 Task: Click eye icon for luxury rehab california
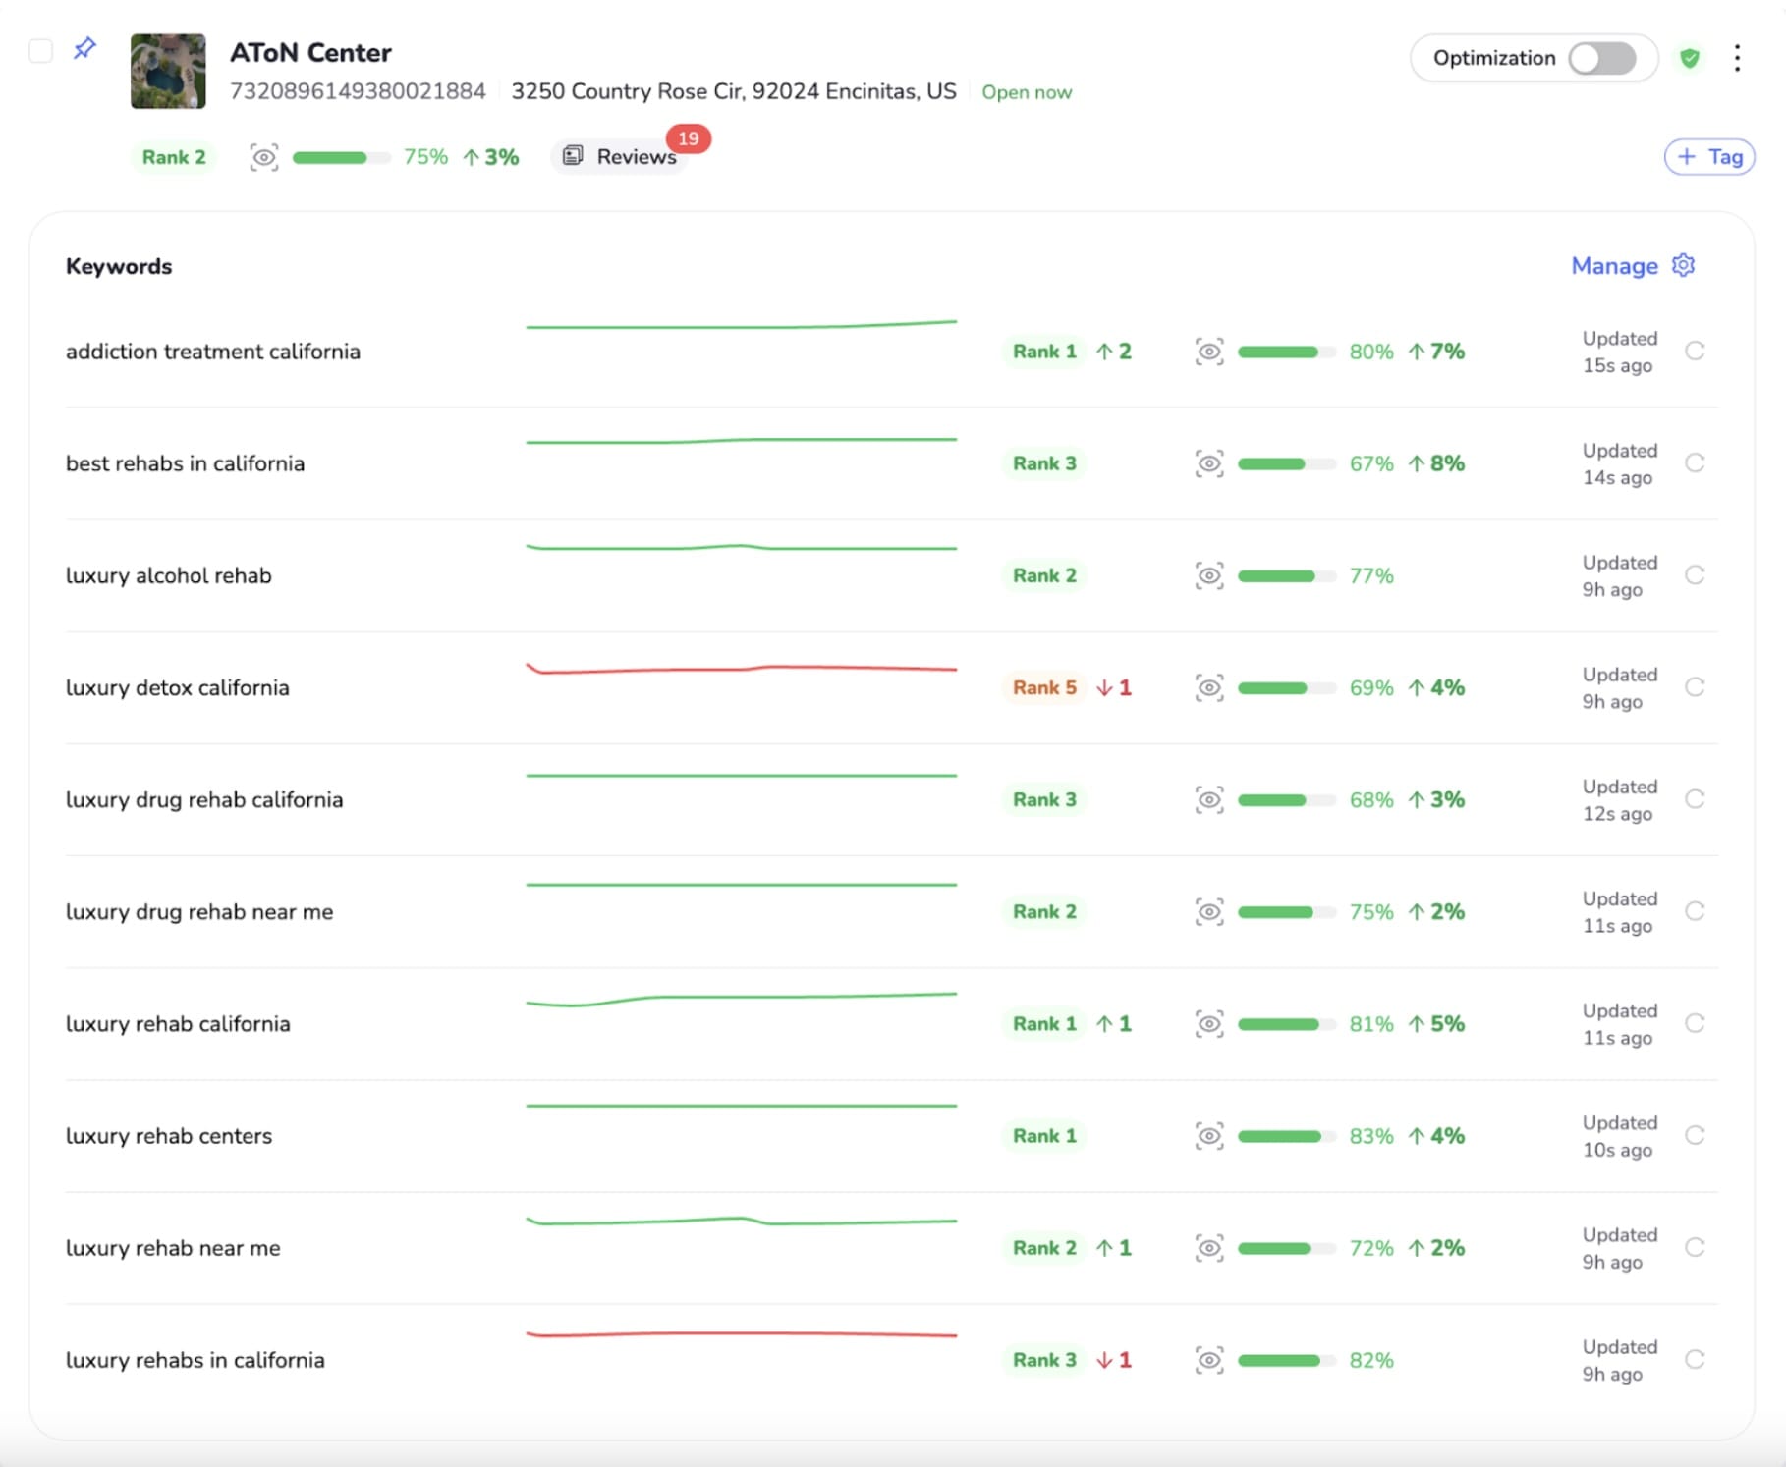[x=1209, y=1023]
